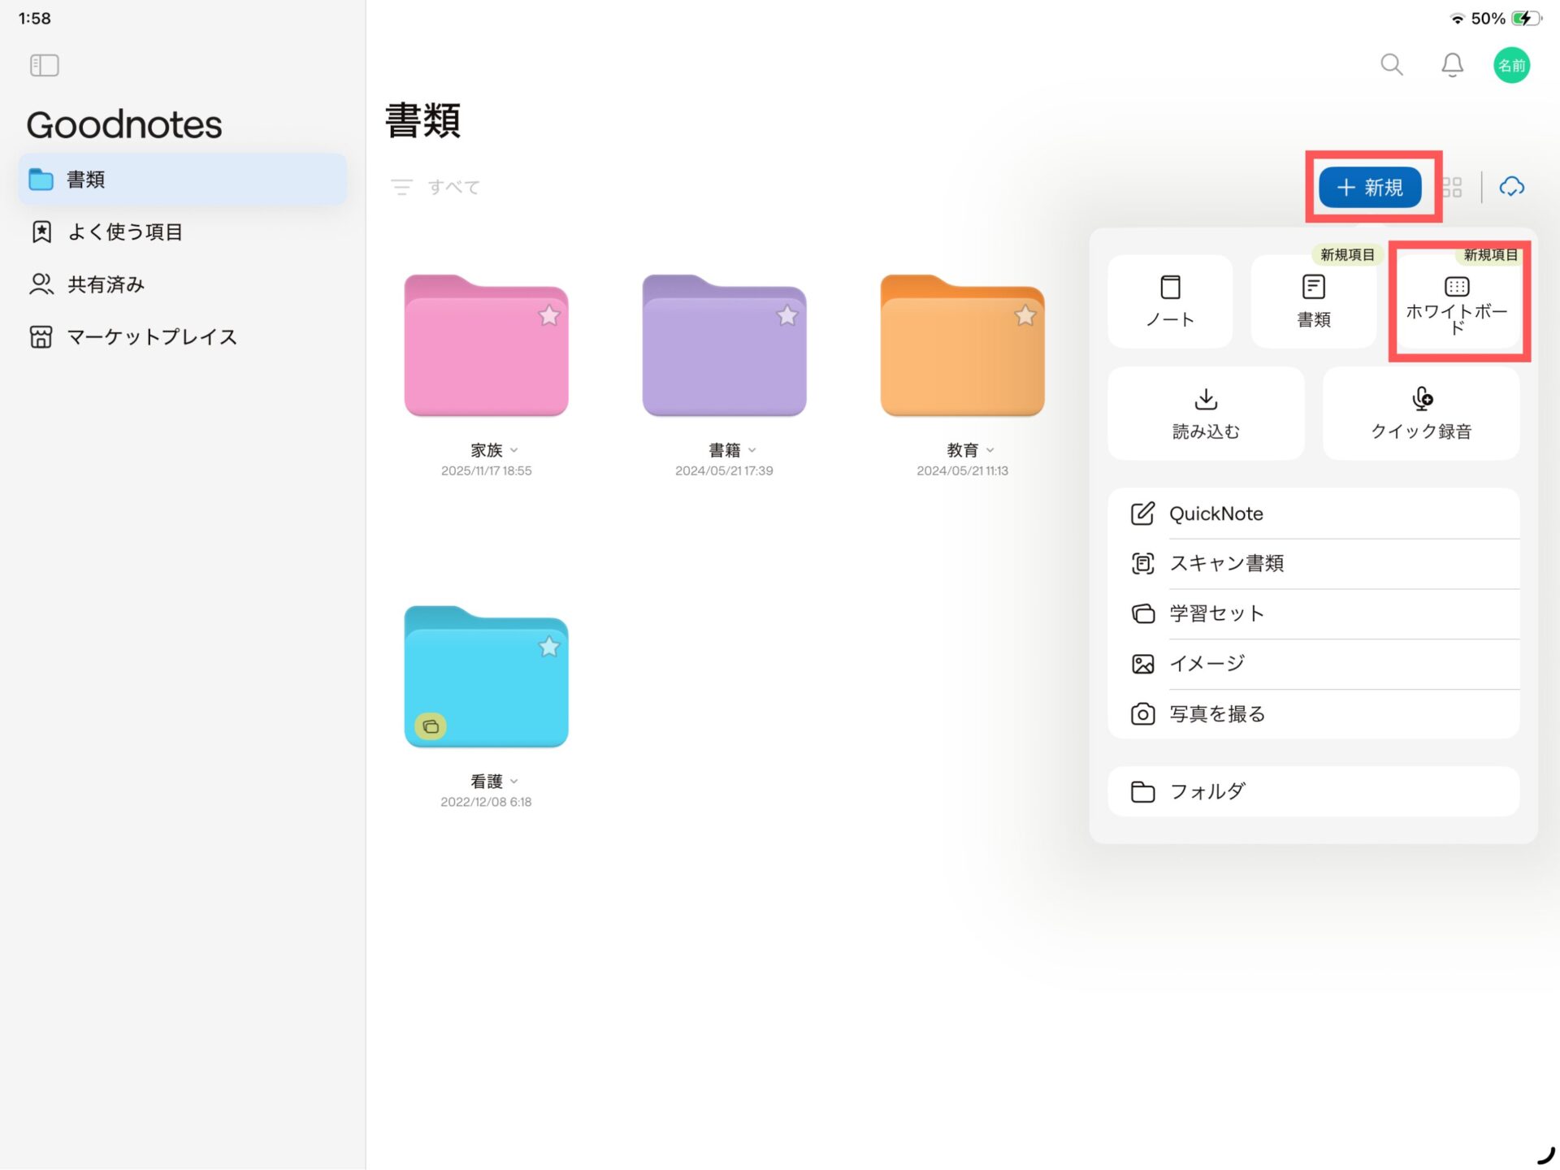Create a new ノート notebook
The height and width of the screenshot is (1170, 1560).
[1170, 301]
